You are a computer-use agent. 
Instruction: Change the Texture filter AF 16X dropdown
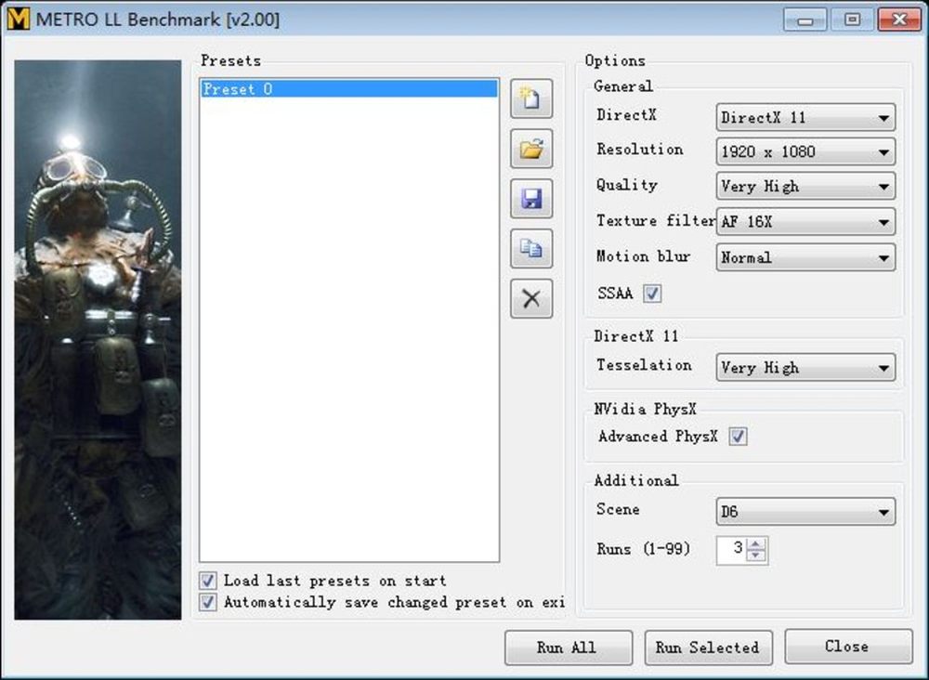(x=805, y=221)
